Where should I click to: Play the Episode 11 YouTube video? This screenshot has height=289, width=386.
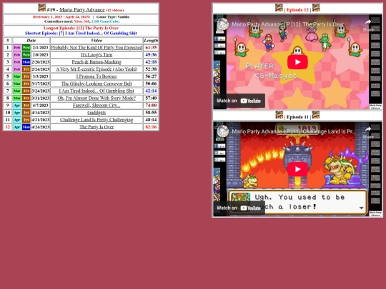click(x=297, y=169)
